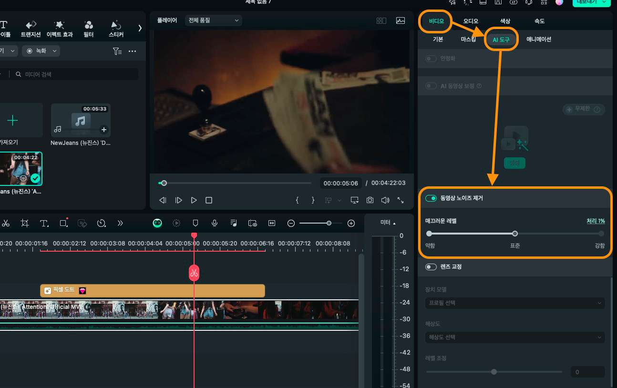Image resolution: width=617 pixels, height=388 pixels.
Task: Open the audio/music track mixer icon
Action: 234,223
